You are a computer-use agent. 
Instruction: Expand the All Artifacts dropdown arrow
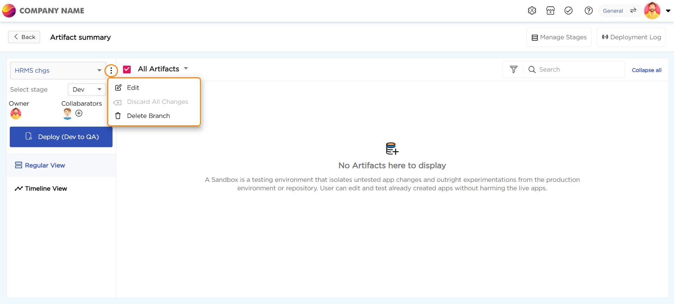point(186,68)
